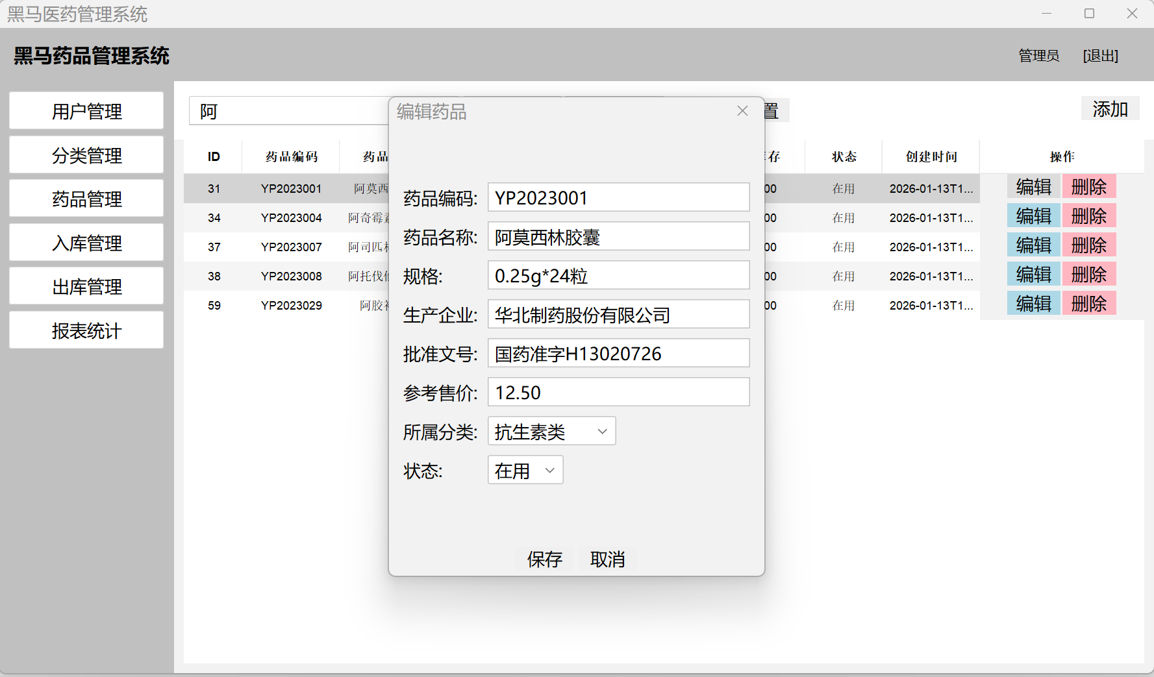Open 入库管理 page

tap(86, 243)
